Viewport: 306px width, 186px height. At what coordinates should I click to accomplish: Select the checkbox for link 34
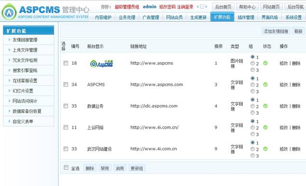coord(66,84)
